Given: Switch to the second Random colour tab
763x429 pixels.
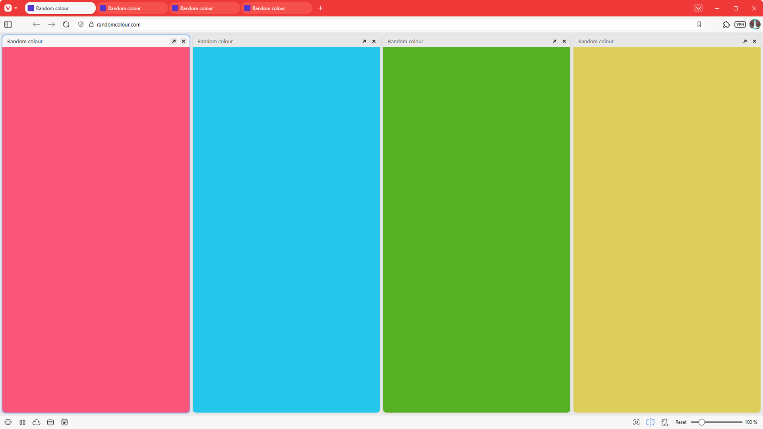Looking at the screenshot, I should (x=133, y=8).
